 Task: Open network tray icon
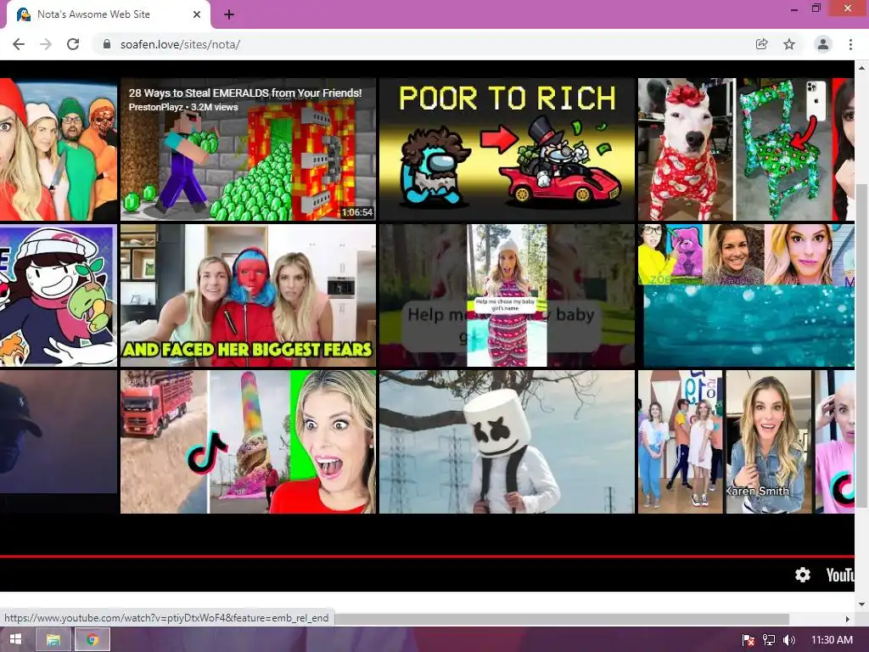[769, 640]
